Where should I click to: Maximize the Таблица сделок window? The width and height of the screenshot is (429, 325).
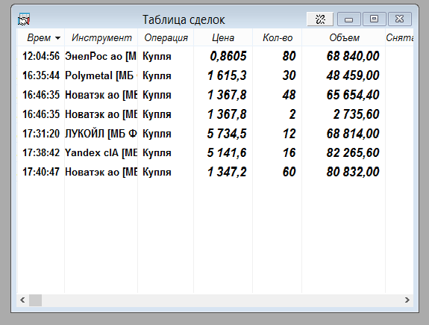374,19
